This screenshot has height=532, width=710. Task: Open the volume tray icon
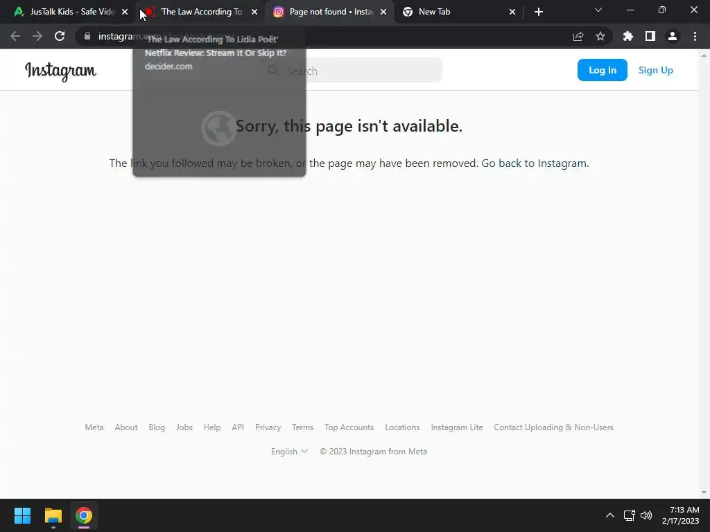(x=646, y=515)
